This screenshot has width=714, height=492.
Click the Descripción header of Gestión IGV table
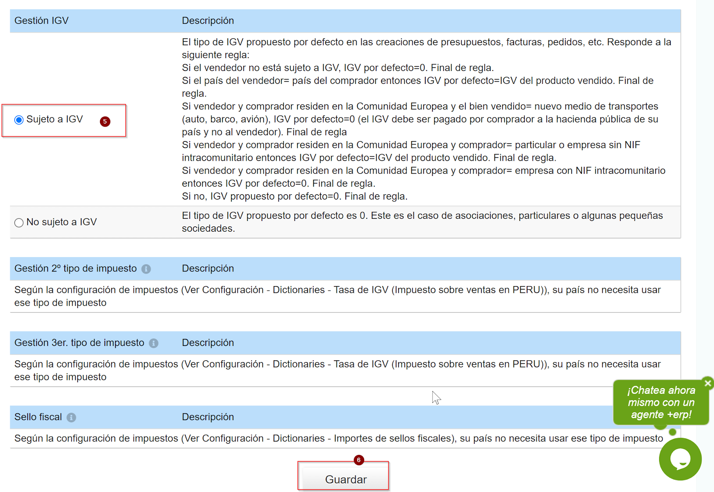pyautogui.click(x=208, y=21)
